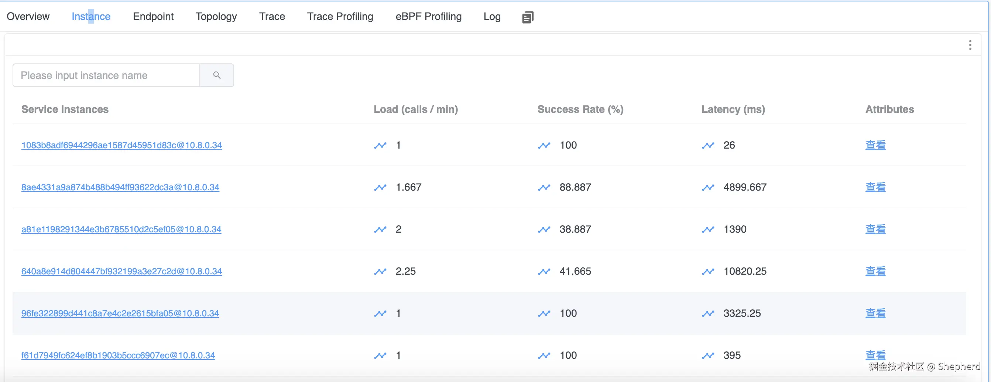Open success rate trend for f61d7949 instance
The height and width of the screenshot is (382, 991).
click(x=544, y=355)
